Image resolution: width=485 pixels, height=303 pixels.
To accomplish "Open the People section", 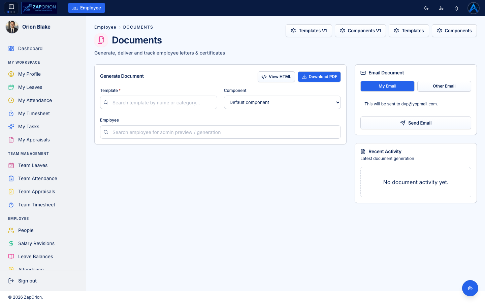I will point(43,230).
